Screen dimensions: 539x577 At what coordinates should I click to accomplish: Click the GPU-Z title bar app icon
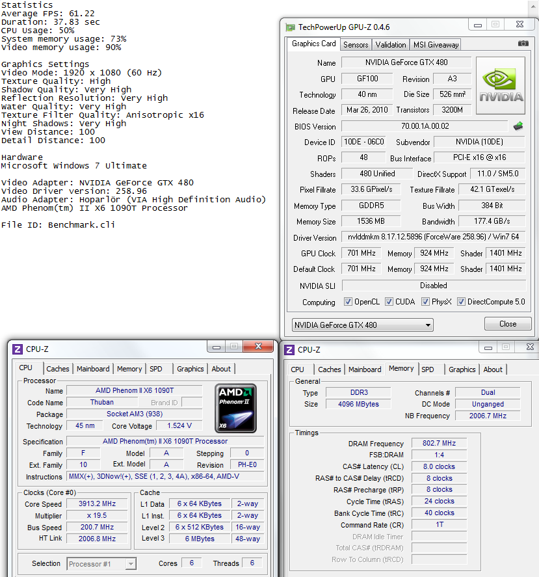tap(291, 27)
